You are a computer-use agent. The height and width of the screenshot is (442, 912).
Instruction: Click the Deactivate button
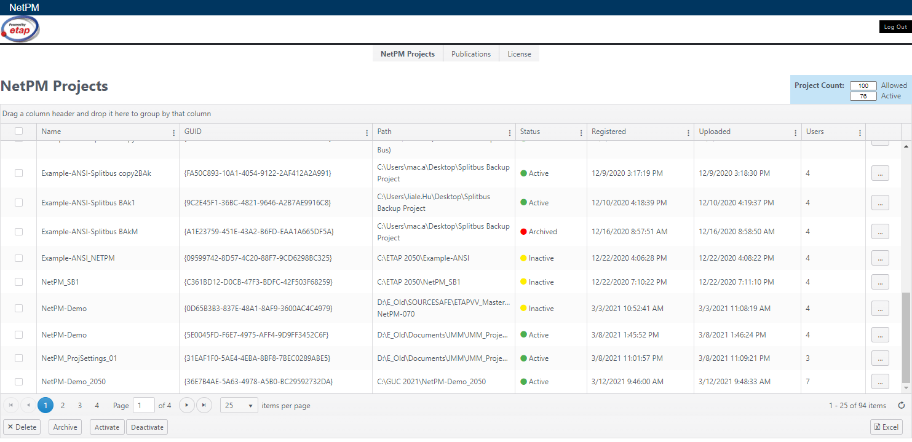pos(147,427)
